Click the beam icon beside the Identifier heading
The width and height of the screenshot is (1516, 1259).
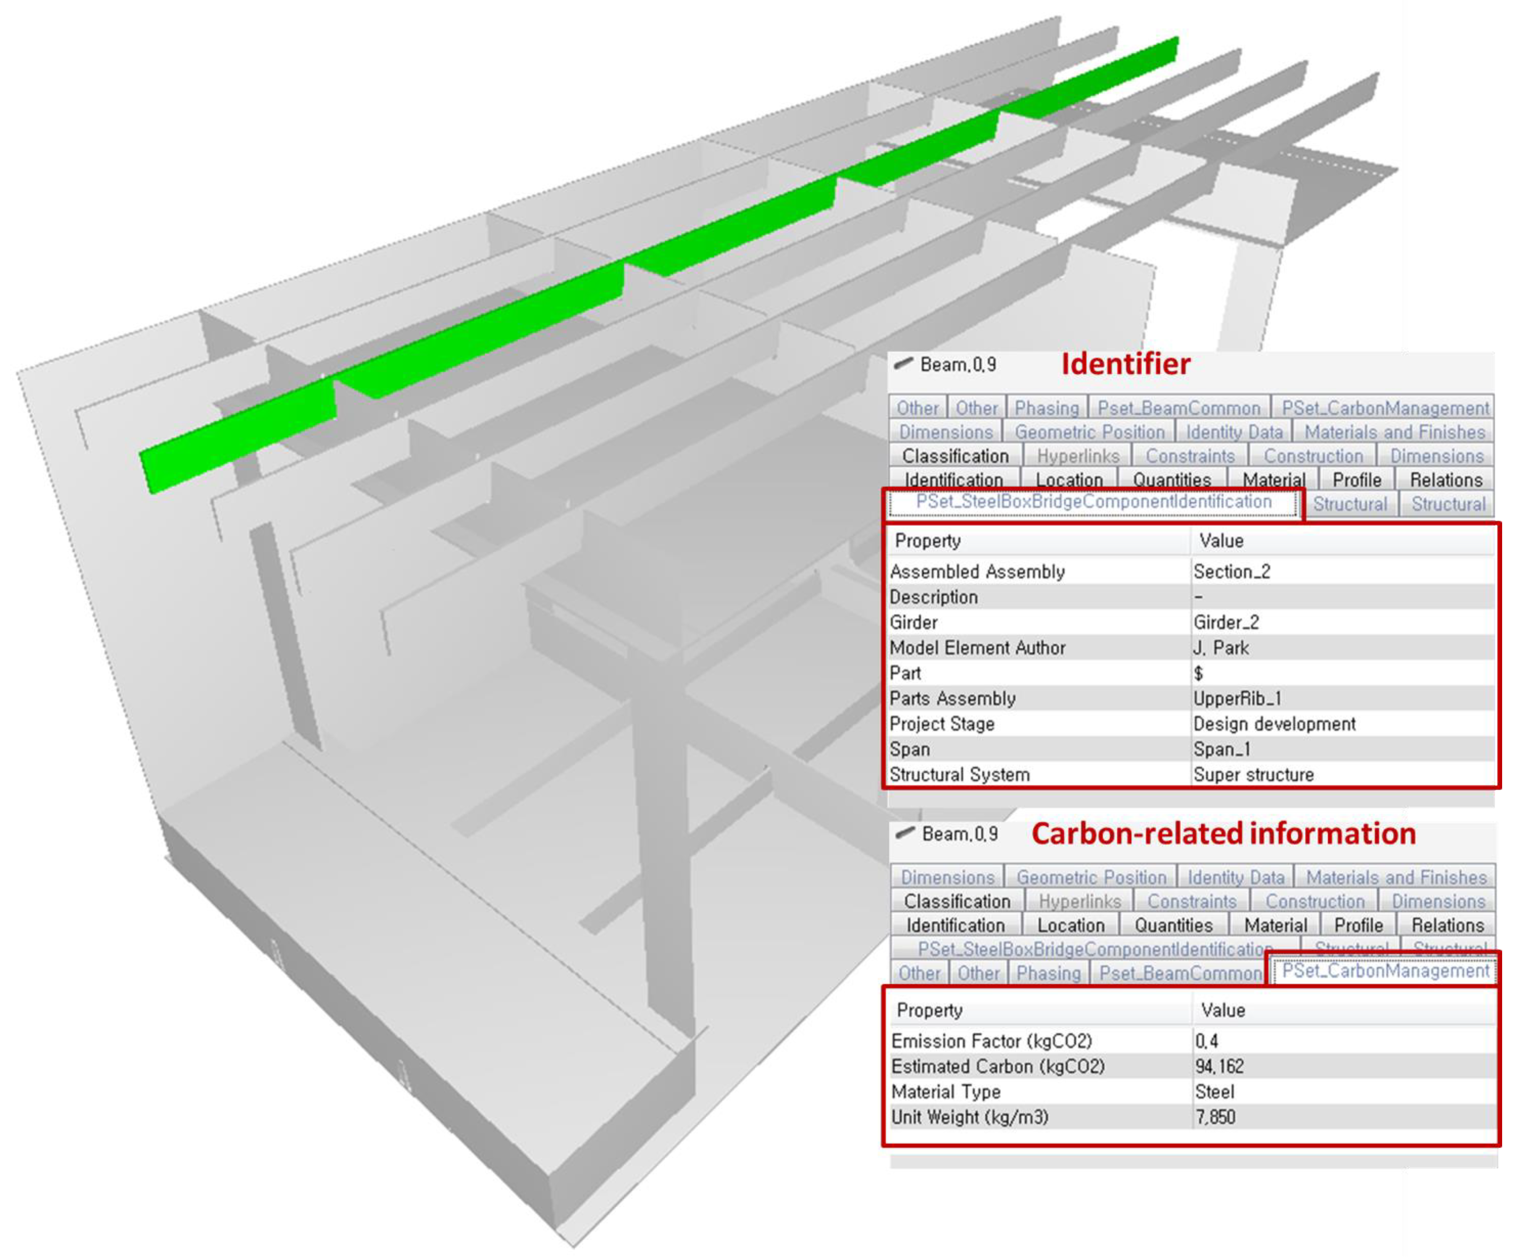click(x=903, y=363)
